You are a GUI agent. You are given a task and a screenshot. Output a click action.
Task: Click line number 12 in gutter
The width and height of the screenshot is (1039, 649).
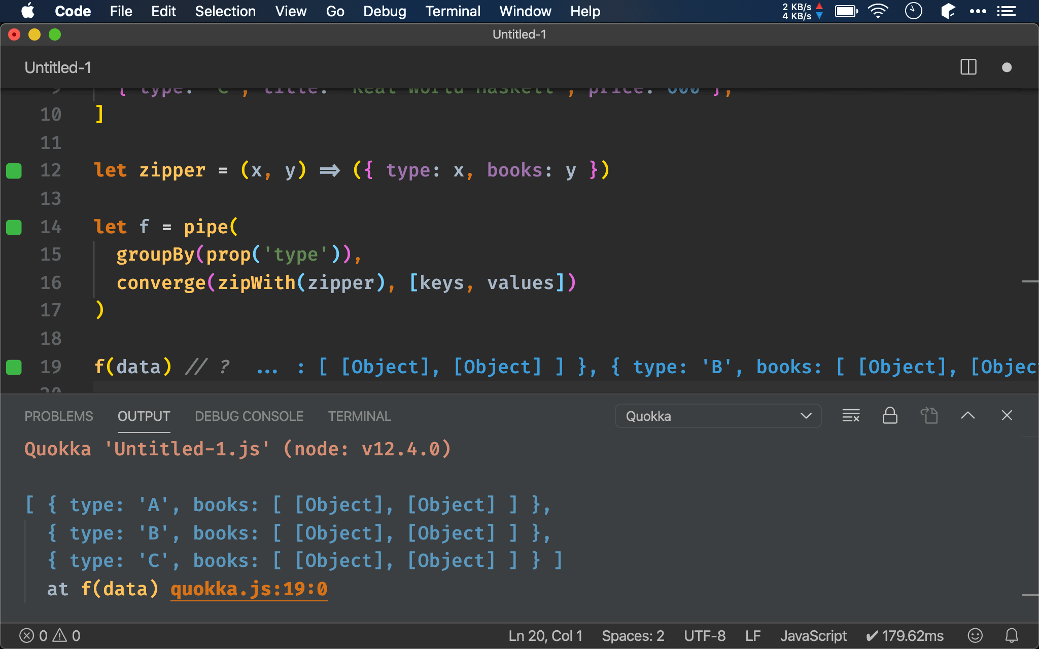point(51,171)
